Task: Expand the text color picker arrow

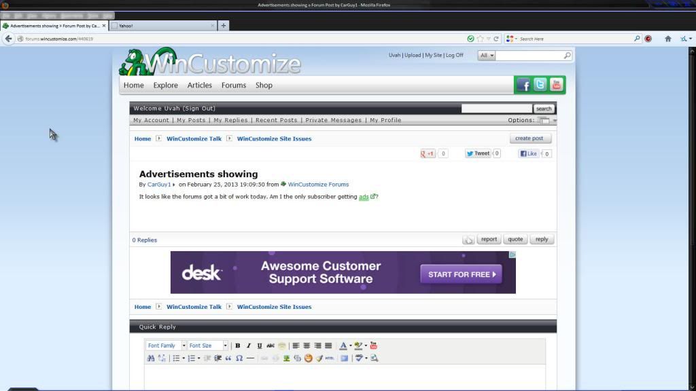Action: click(x=350, y=346)
